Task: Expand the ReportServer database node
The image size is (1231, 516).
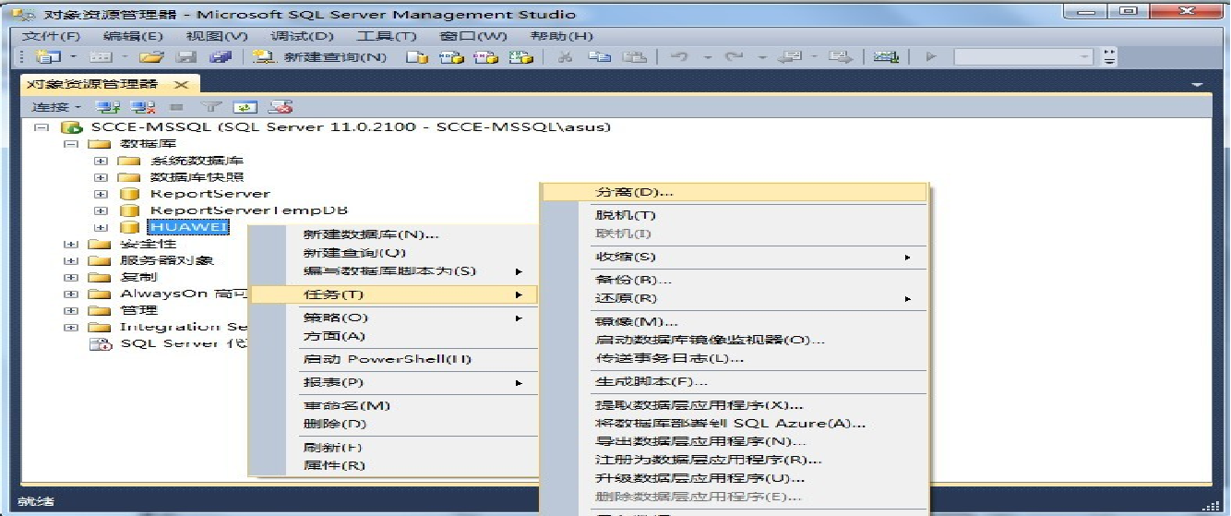Action: (102, 194)
